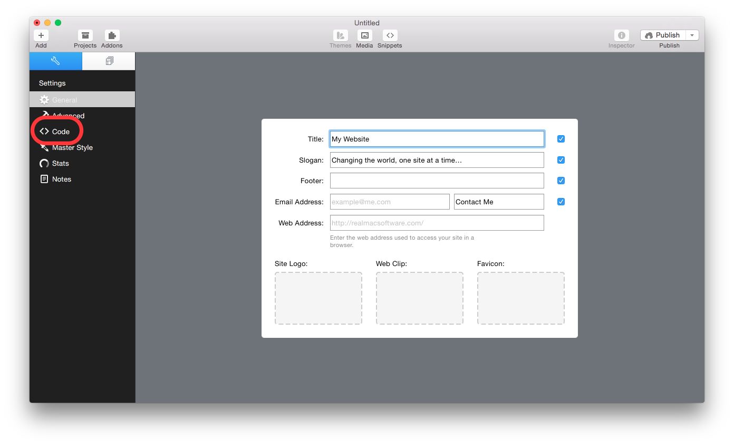Expand the Publish dropdown arrow
This screenshot has height=445, width=734.
coord(692,35)
